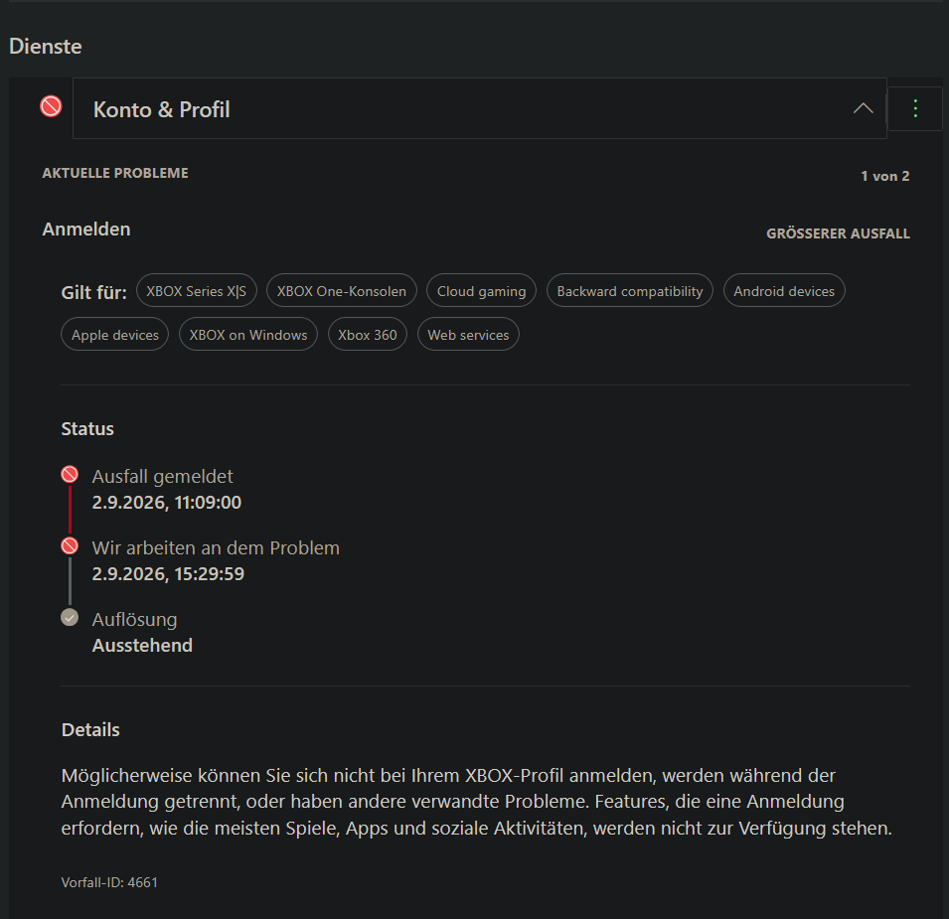Click the timestamp 2.9.2026, 11:09:00
This screenshot has width=949, height=919.
click(x=166, y=502)
